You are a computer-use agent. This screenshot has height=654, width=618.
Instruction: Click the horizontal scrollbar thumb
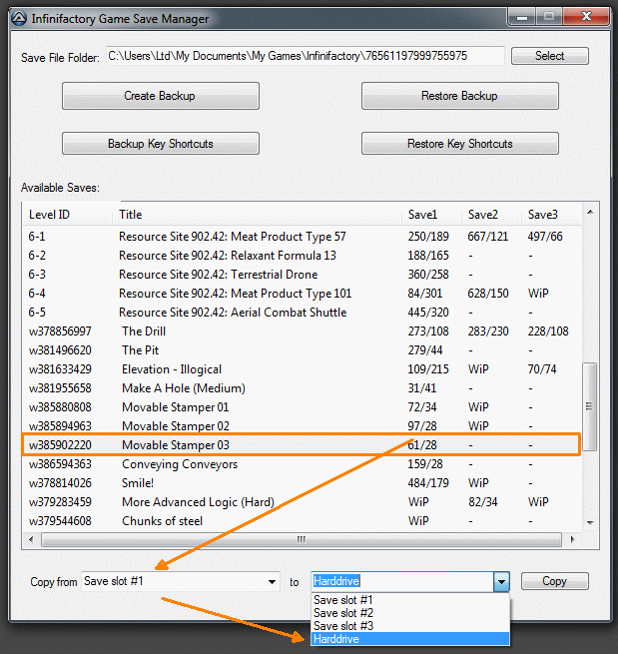(x=302, y=539)
